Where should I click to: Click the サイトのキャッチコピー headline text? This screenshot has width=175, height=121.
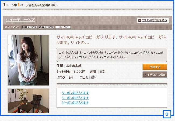coord(112,40)
